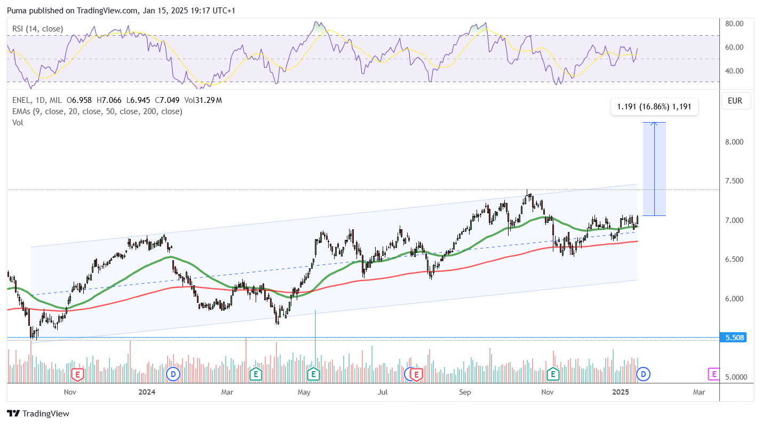Image resolution: width=761 pixels, height=425 pixels.
Task: Open the red earnings marker in late July
Action: (416, 374)
